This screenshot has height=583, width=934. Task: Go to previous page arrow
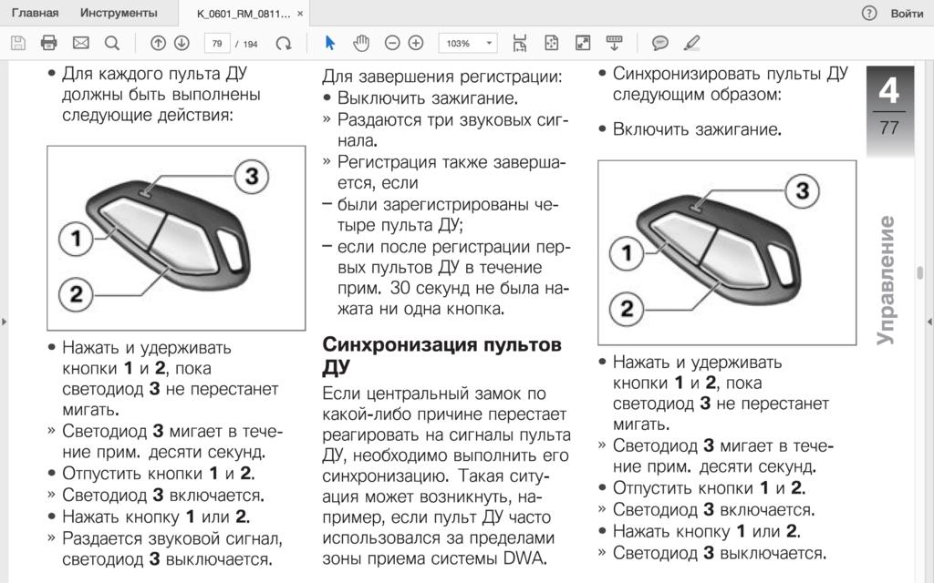(x=158, y=43)
